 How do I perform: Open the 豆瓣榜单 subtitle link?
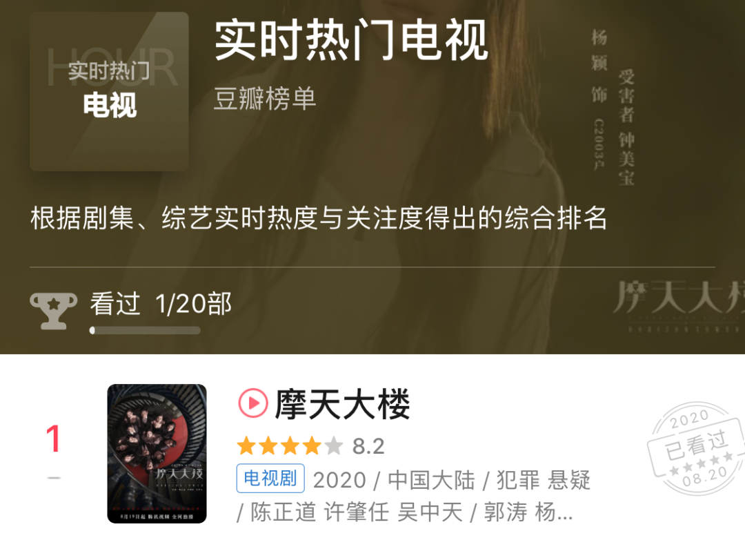265,99
